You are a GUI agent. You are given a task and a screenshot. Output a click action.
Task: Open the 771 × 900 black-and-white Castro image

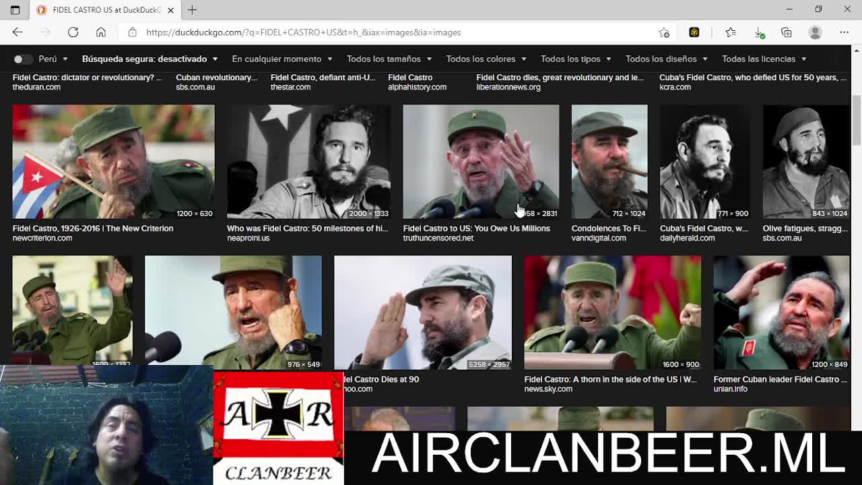pyautogui.click(x=705, y=162)
